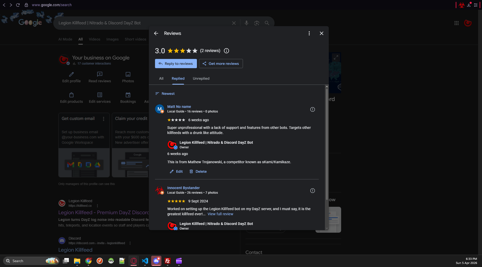
Task: Open Bookings in the business panel
Action: coord(128,98)
